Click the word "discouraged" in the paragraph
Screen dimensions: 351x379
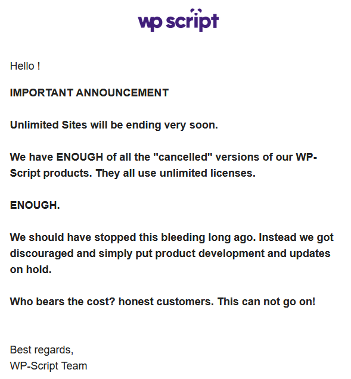(41, 254)
